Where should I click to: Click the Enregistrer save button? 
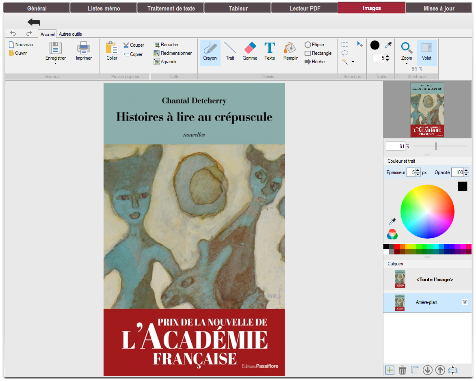(56, 51)
